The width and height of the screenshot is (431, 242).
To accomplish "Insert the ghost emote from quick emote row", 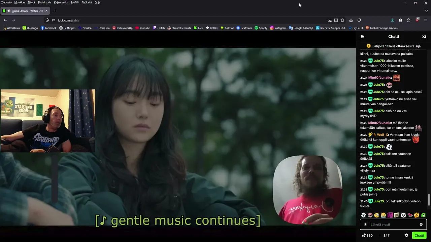I will pos(363,215).
